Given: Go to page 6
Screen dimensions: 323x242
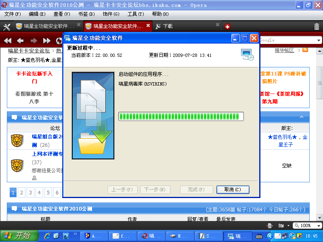Looking at the screenshot, I should click(57, 192).
